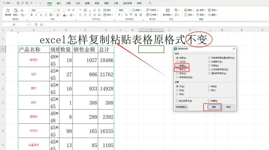Screen dimensions: 269x150
Task: Click the currency ¥ format icon
Action: pyautogui.click(x=119, y=15)
